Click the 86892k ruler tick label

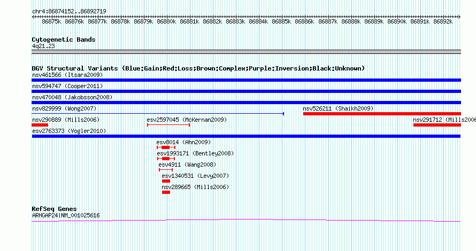[443, 22]
